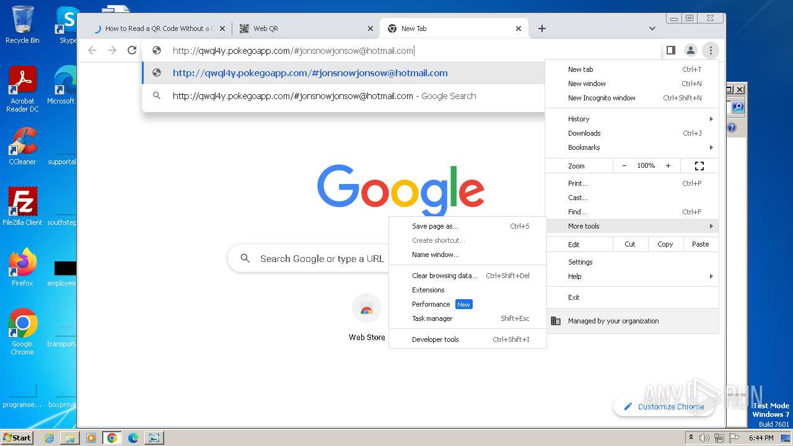Click the Paste button in Edit row
The height and width of the screenshot is (446, 793).
pyautogui.click(x=700, y=244)
